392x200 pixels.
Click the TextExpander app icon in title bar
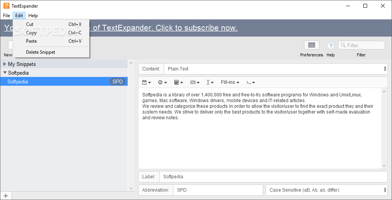[7, 6]
